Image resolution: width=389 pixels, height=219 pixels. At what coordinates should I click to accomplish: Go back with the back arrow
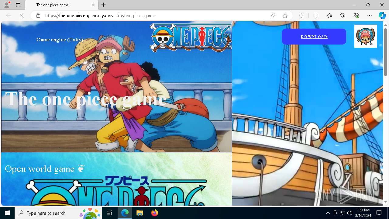pos(9,16)
